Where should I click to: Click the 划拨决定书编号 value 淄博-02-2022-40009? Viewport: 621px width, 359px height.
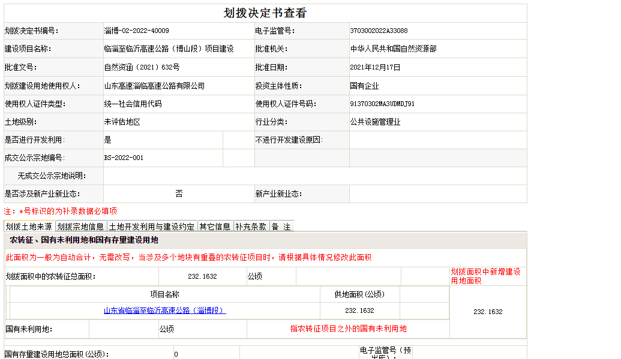[x=136, y=31]
